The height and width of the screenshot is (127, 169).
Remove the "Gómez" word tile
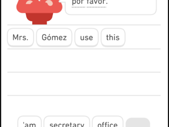tap(54, 37)
